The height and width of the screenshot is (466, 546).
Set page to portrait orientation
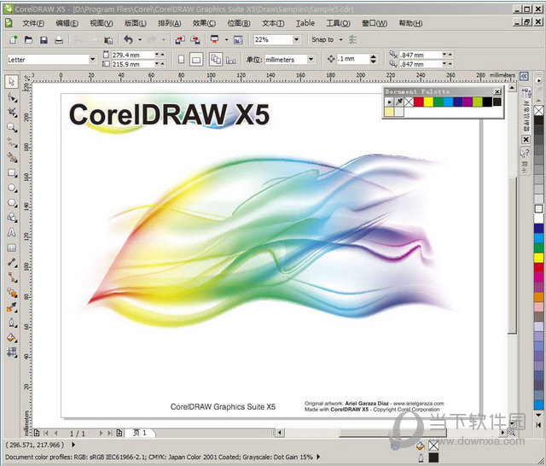181,60
